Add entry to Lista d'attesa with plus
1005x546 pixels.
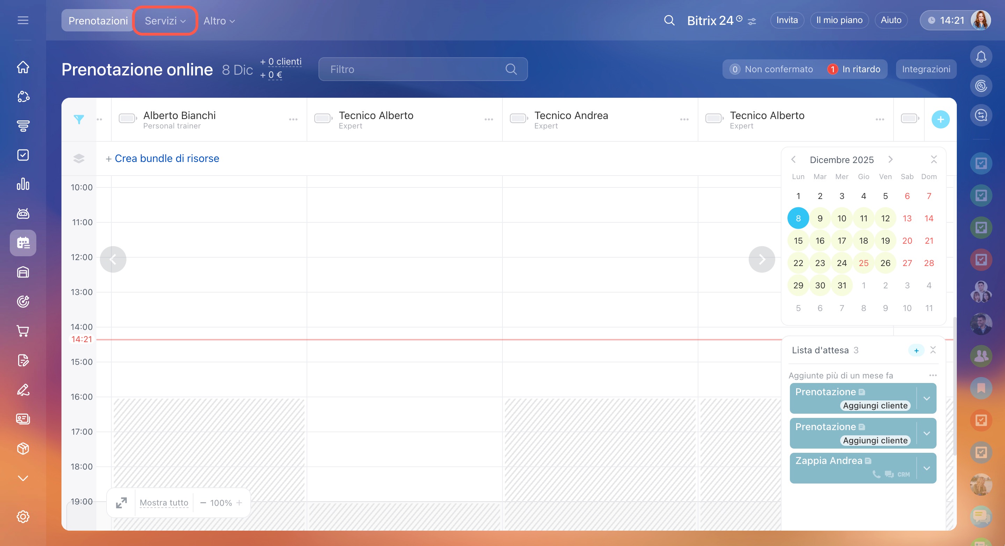point(916,350)
